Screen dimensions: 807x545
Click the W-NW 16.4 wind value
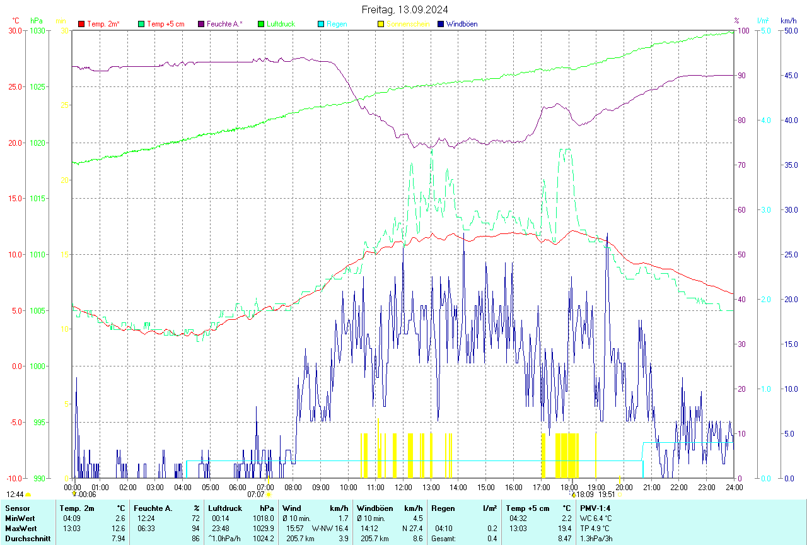(x=330, y=528)
